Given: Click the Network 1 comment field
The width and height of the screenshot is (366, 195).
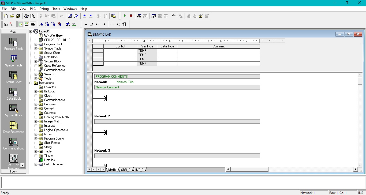Looking at the screenshot, I should tap(177, 87).
